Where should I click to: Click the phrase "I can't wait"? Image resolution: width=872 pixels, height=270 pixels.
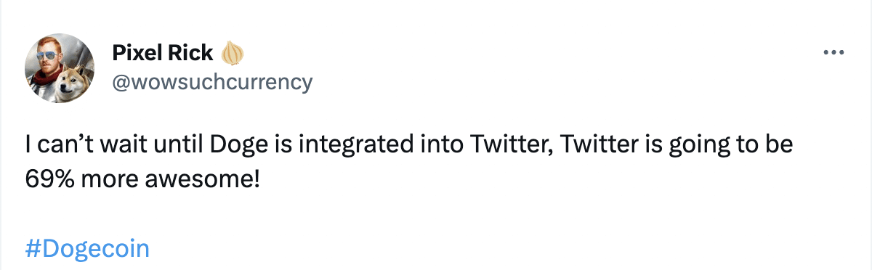click(x=76, y=145)
